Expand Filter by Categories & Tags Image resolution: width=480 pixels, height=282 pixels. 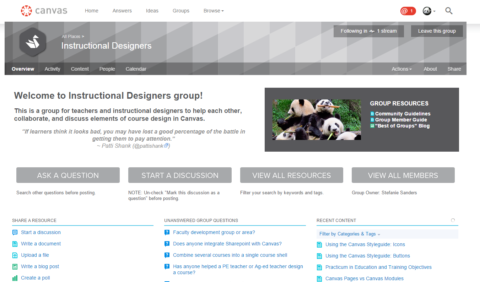point(350,234)
